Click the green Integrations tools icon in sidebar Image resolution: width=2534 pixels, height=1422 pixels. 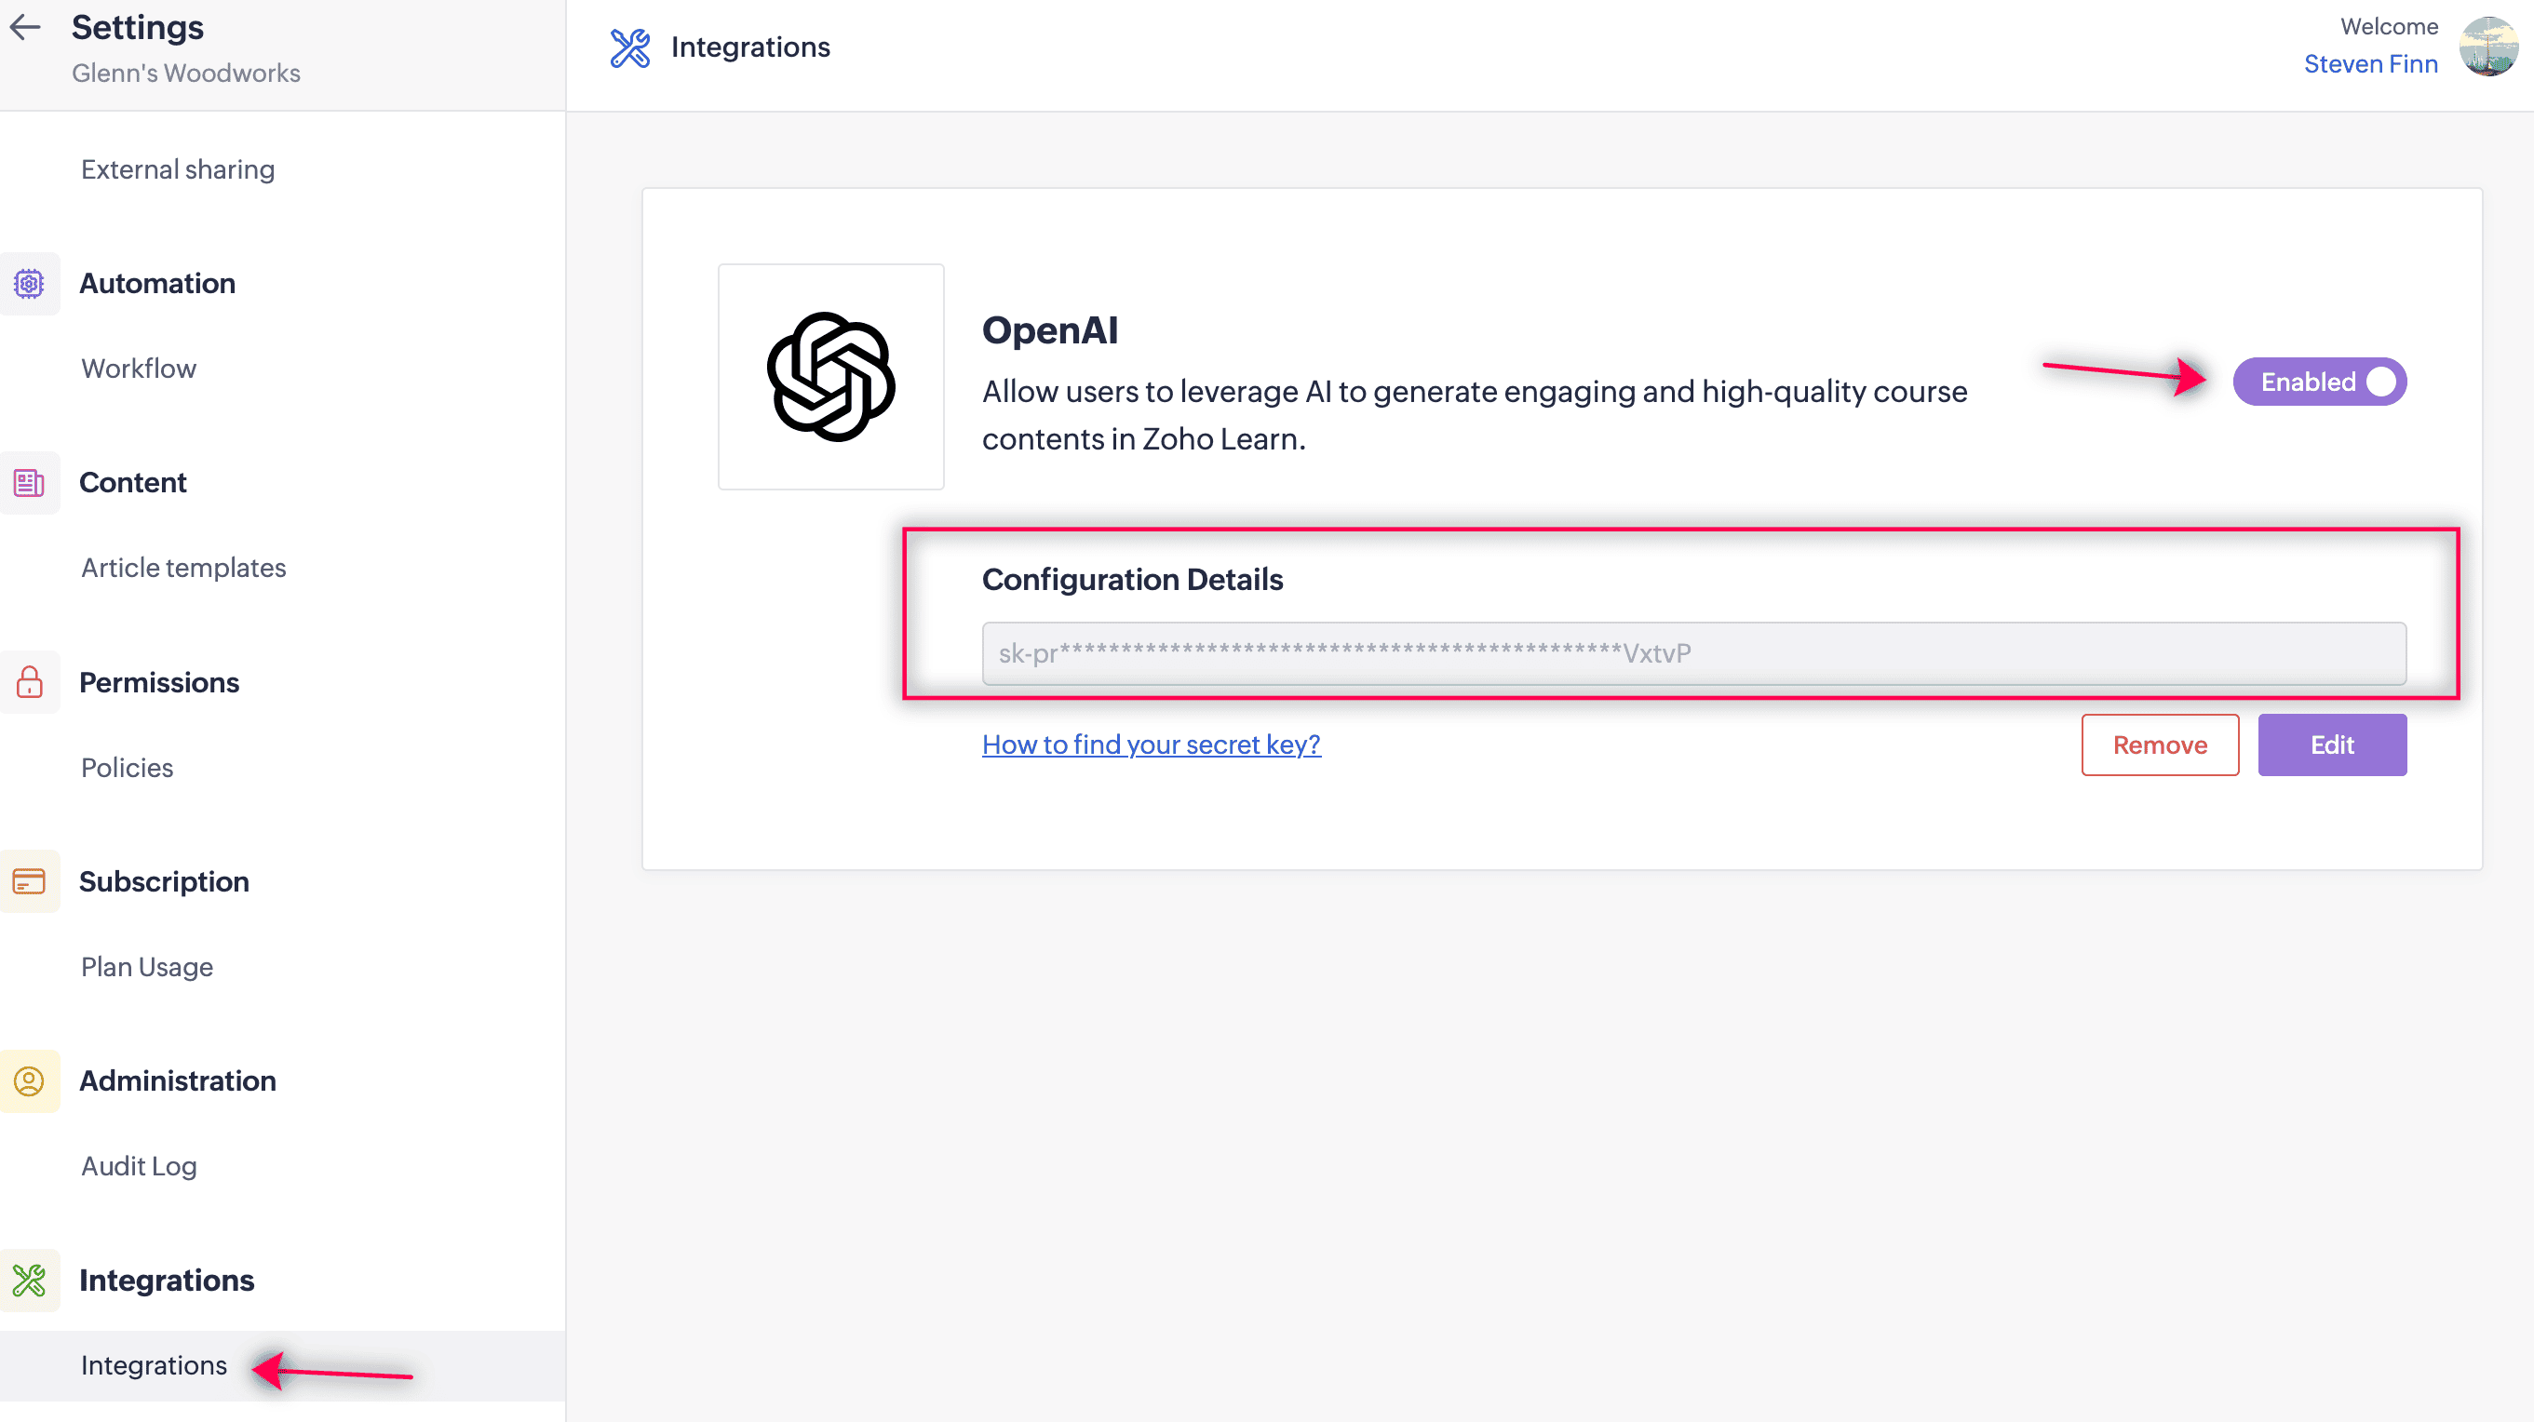[x=30, y=1281]
